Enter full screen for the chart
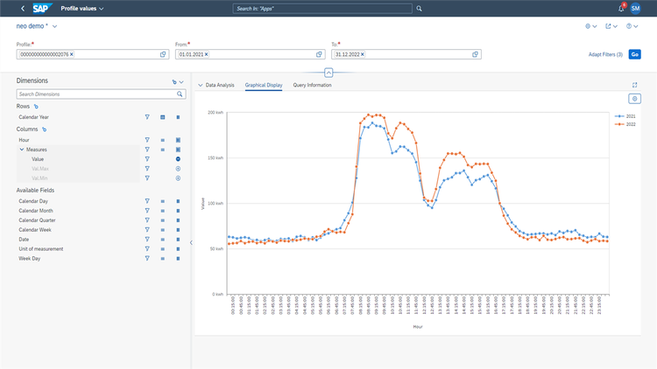This screenshot has width=657, height=369. click(635, 85)
